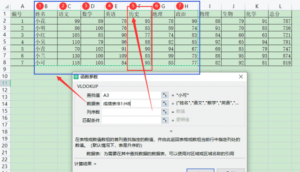Screen dimensions: 300x172
Task: Select column L header
Action: tap(280, 6)
